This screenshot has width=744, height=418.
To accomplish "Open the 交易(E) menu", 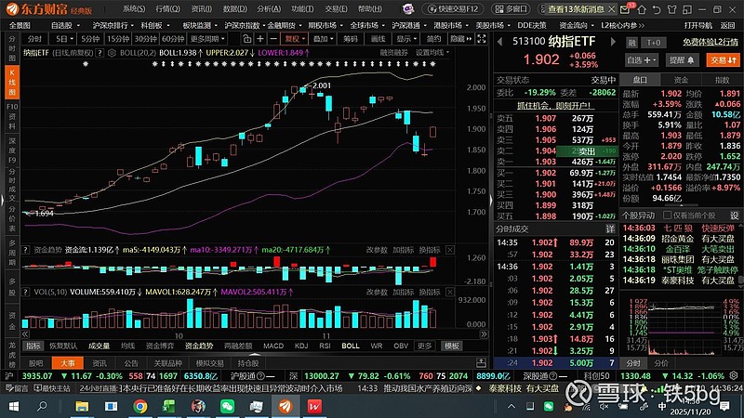I will tap(336, 9).
